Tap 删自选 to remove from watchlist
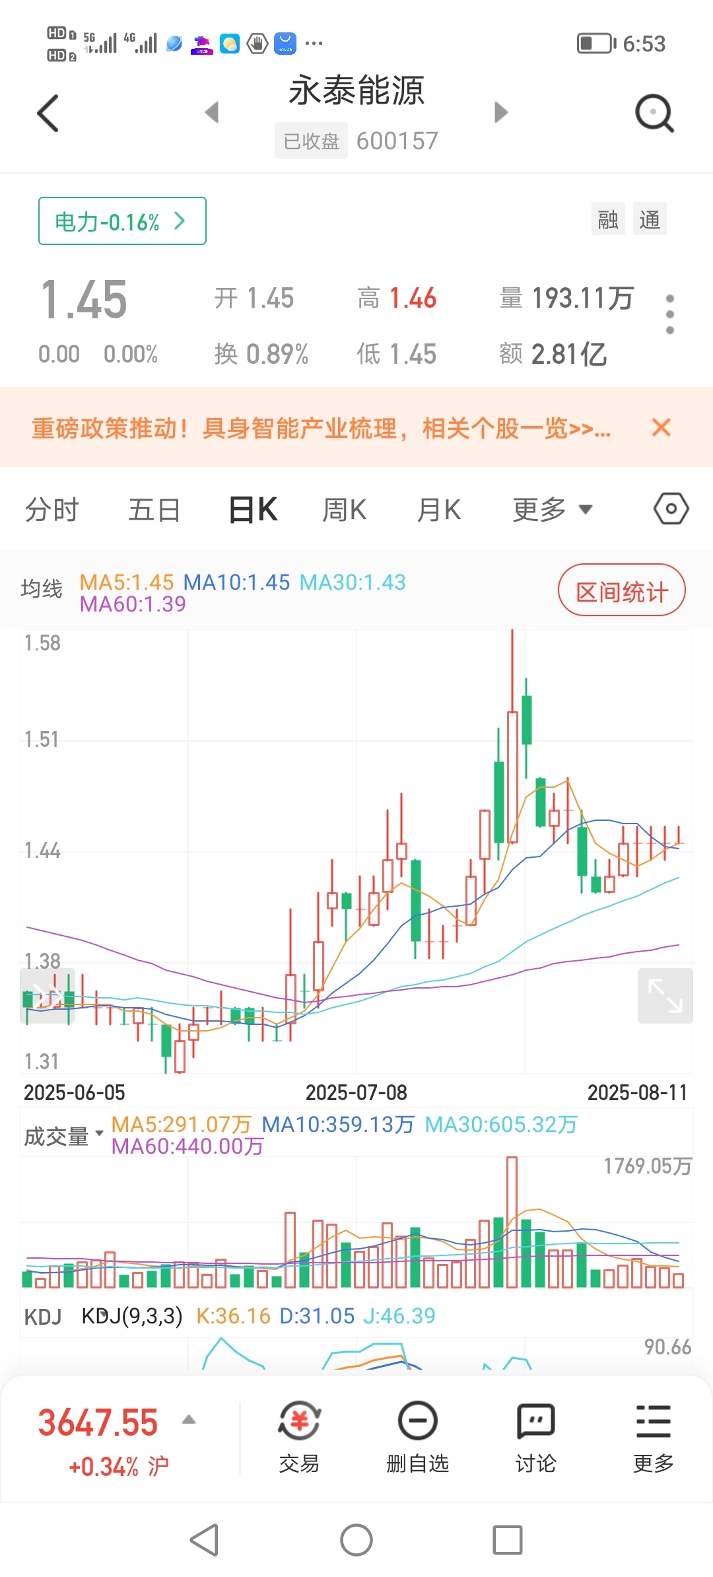Viewport: 713px width, 1577px height. pyautogui.click(x=417, y=1438)
